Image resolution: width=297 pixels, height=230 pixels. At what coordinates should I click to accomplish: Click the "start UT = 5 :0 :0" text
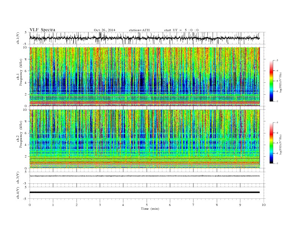181,30
